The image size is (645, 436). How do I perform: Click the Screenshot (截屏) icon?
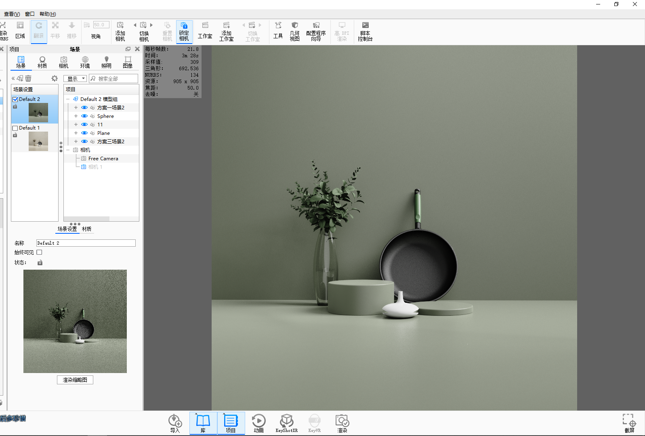point(629,423)
